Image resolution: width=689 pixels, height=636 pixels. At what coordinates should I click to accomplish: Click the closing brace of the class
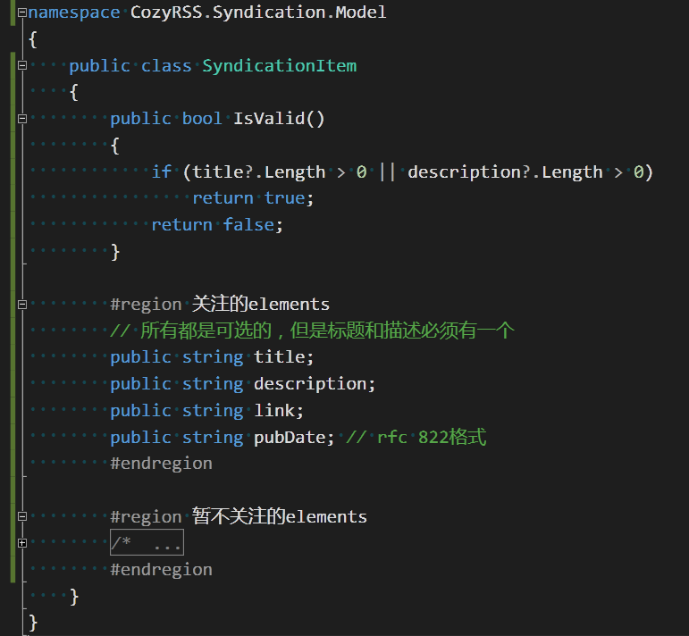tap(74, 597)
